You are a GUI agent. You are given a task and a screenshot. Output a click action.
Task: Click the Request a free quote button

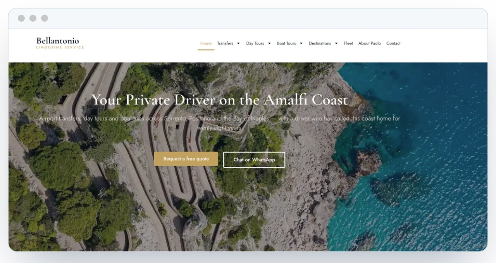tap(186, 159)
